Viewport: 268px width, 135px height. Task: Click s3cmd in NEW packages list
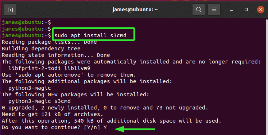coord(62,101)
